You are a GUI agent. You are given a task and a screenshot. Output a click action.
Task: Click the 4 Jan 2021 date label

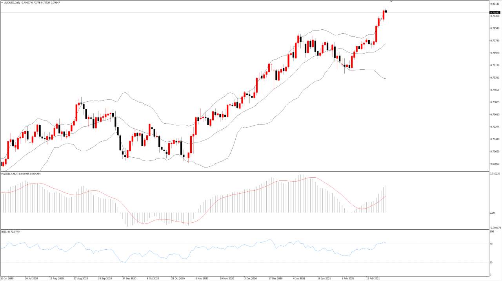[x=299, y=279]
